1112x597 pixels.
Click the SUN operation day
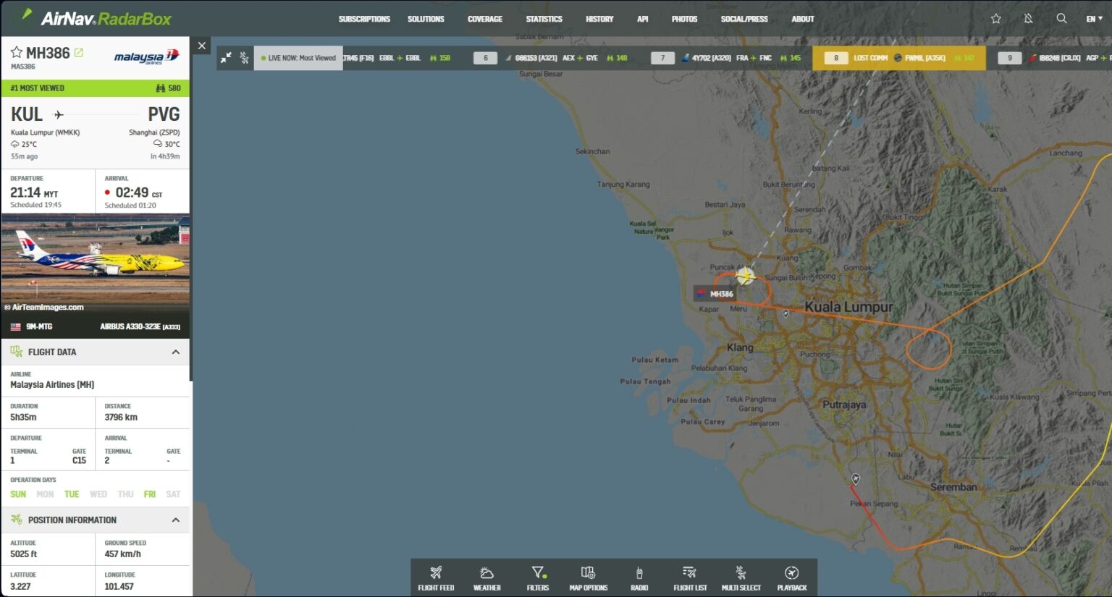[18, 494]
